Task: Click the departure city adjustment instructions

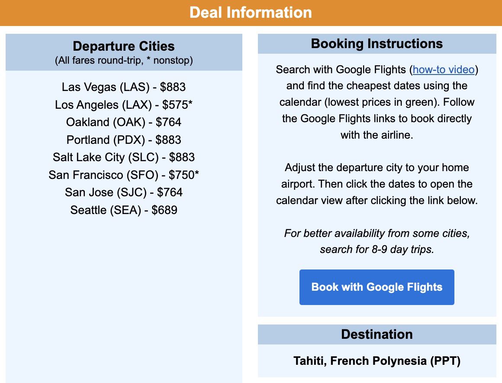Action: 376,184
